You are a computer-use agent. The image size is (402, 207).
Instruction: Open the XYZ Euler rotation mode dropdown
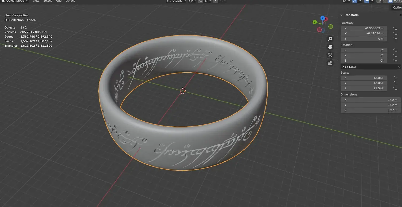[371, 67]
